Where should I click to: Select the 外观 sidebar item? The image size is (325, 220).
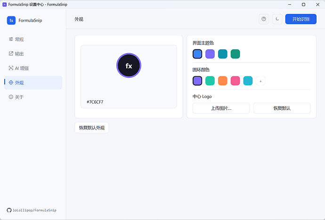click(33, 82)
